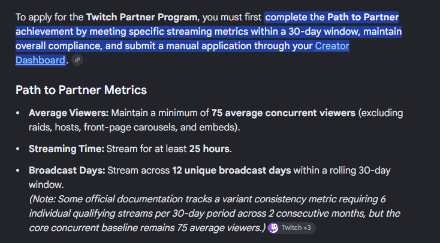Click the +3 count in the source chip
440x243 pixels.
coord(307,228)
